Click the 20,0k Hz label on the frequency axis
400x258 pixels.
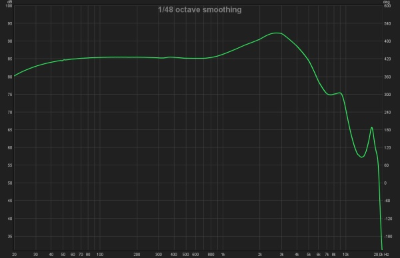[381, 255]
